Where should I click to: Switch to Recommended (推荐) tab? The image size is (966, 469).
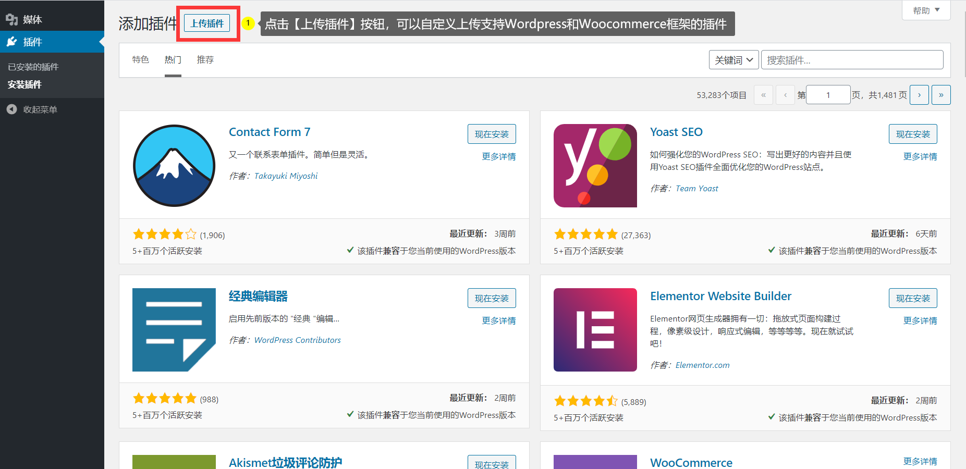[205, 60]
